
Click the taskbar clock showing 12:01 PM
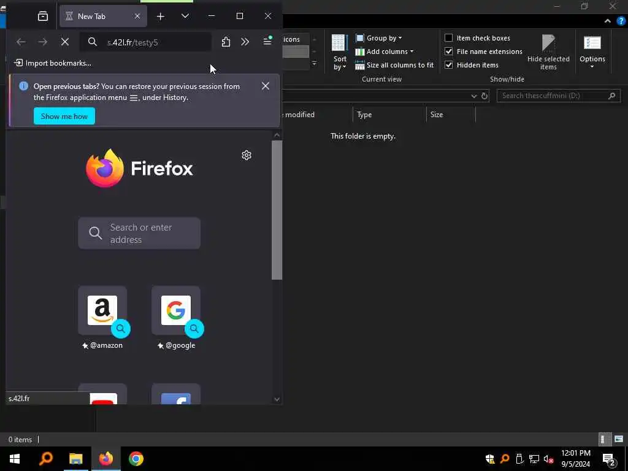[575, 459]
